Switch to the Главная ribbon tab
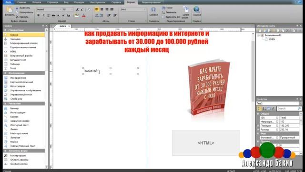 pyautogui.click(x=22, y=2)
